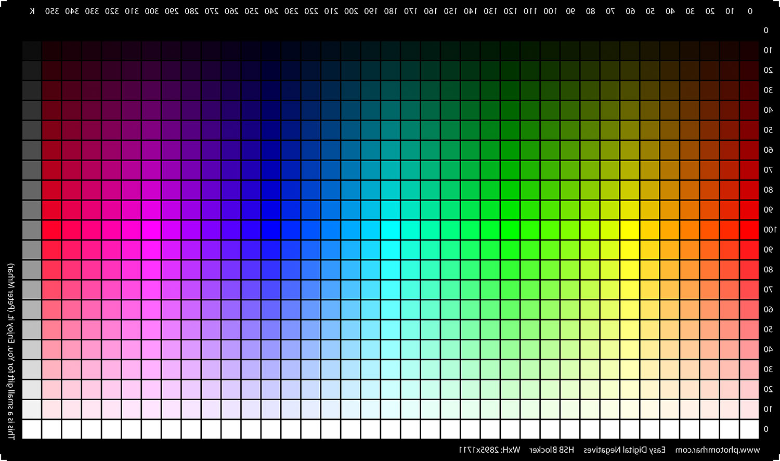780x461 pixels.
Task: Click the pure blue swatch, hue 240 row 100
Action: pos(270,230)
